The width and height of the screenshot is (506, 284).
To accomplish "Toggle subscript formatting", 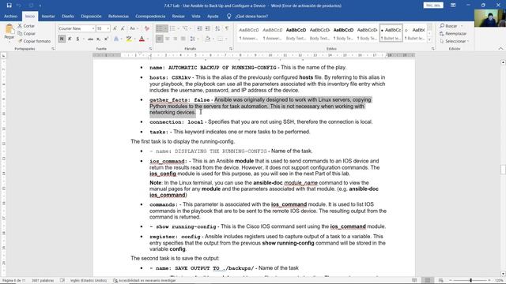I will coord(98,39).
